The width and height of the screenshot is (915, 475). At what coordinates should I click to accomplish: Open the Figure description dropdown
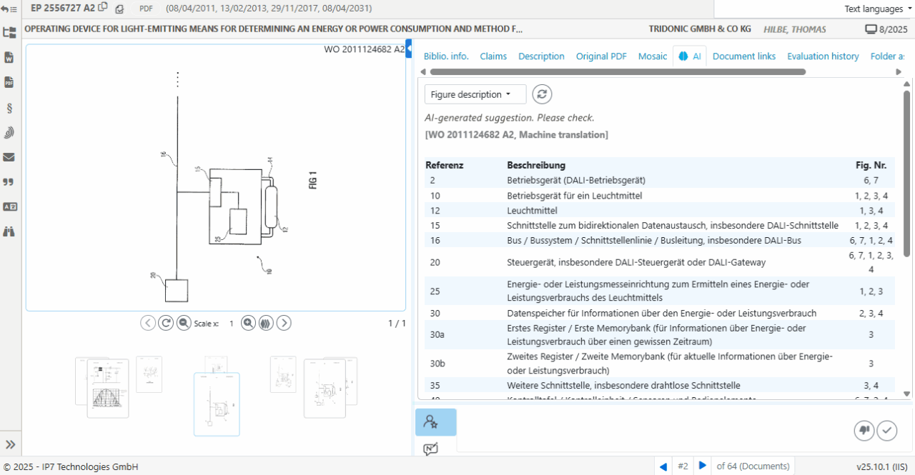click(x=475, y=94)
